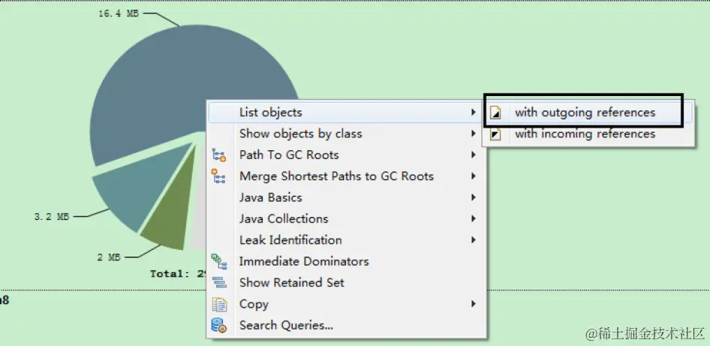
Task: Select with outgoing references option
Action: (588, 113)
